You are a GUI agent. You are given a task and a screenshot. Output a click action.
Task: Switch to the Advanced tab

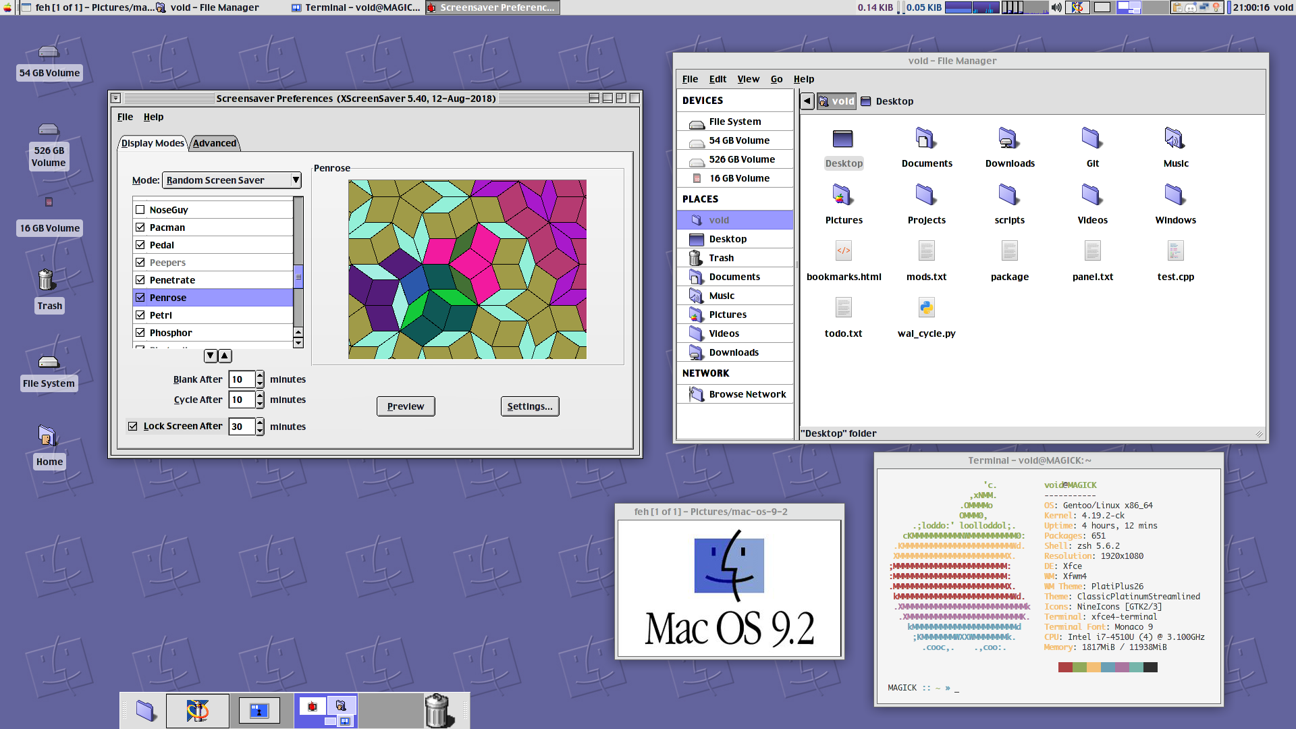pos(215,143)
